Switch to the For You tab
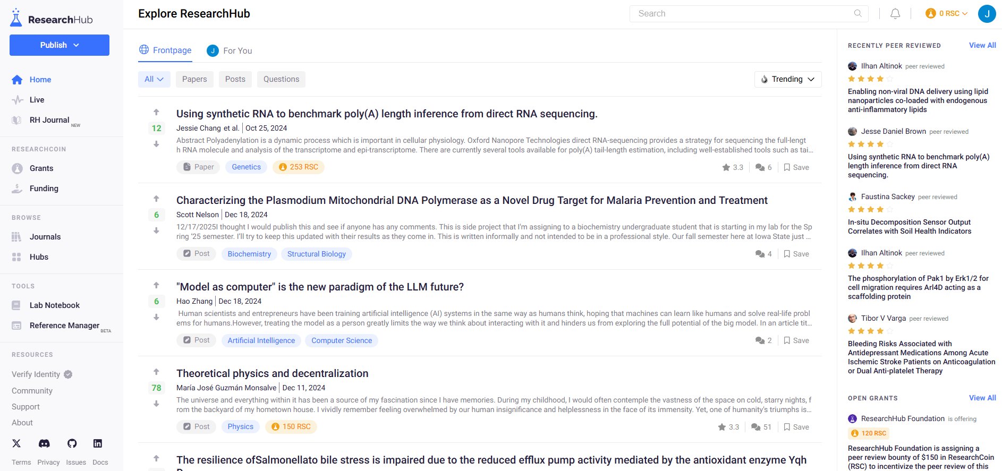Screen dimensions: 1002x471 click(230, 50)
